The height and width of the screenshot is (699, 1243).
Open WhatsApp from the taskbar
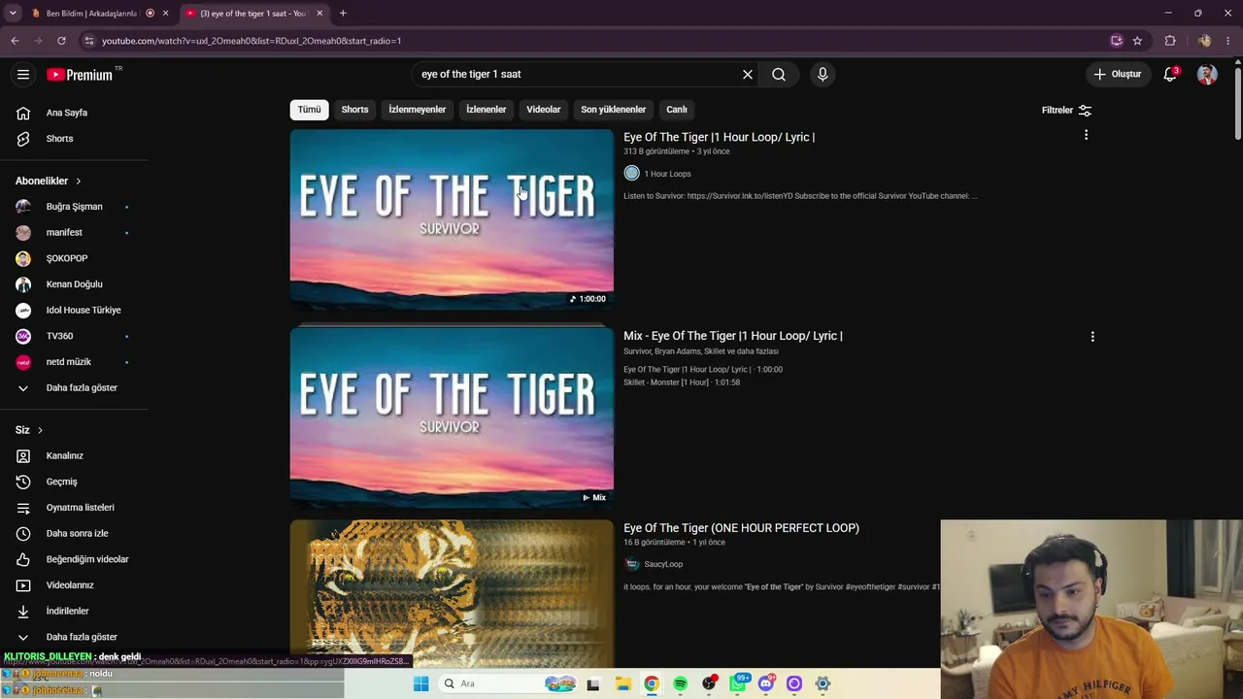pos(738,683)
